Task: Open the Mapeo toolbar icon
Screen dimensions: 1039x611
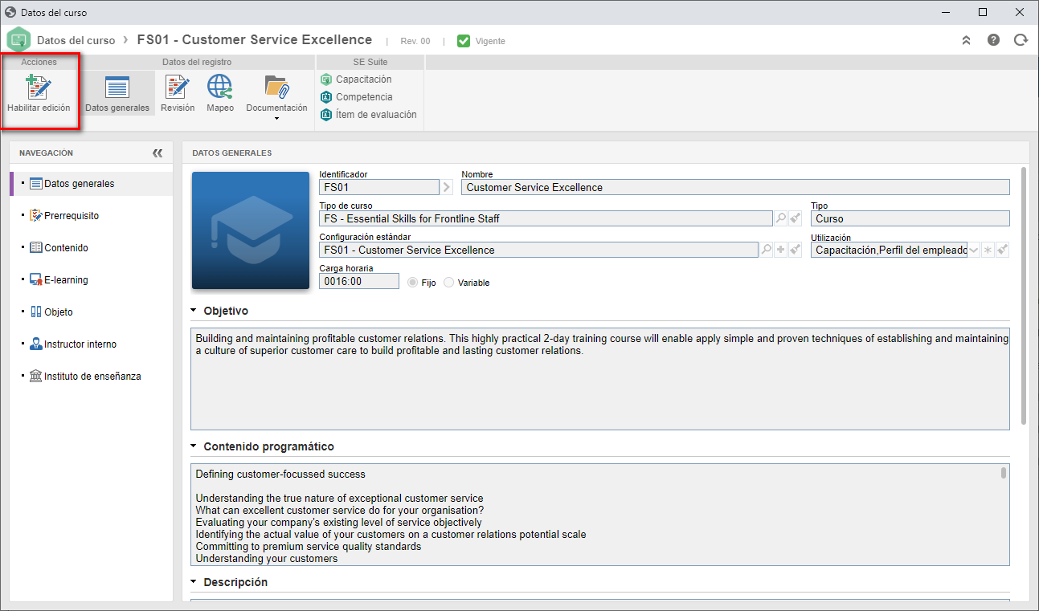Action: [220, 94]
